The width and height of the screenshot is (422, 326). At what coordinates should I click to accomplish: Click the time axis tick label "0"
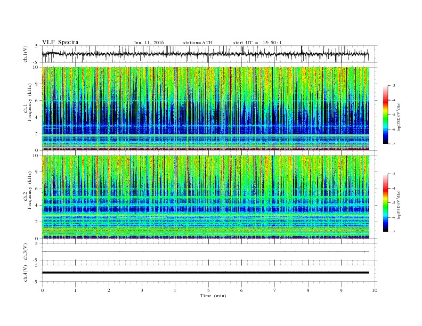tap(42, 290)
